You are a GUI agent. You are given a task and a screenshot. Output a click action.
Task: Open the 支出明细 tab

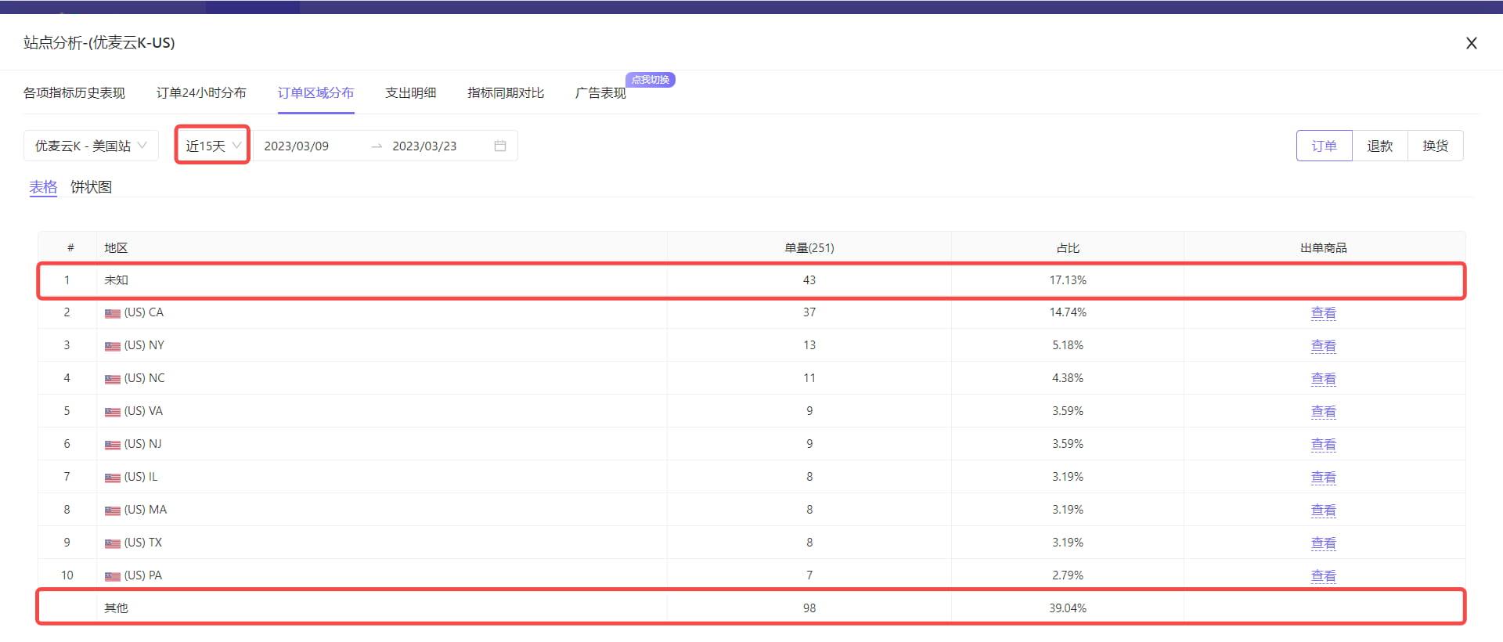click(410, 92)
